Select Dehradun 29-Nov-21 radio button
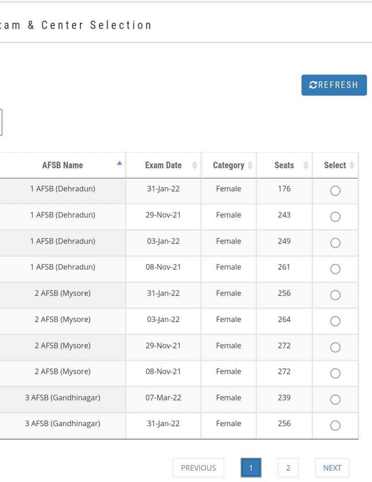Viewport: 372px width, 482px height. [x=335, y=217]
